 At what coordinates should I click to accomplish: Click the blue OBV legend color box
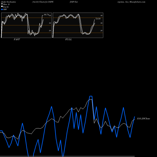(x=2, y=9)
